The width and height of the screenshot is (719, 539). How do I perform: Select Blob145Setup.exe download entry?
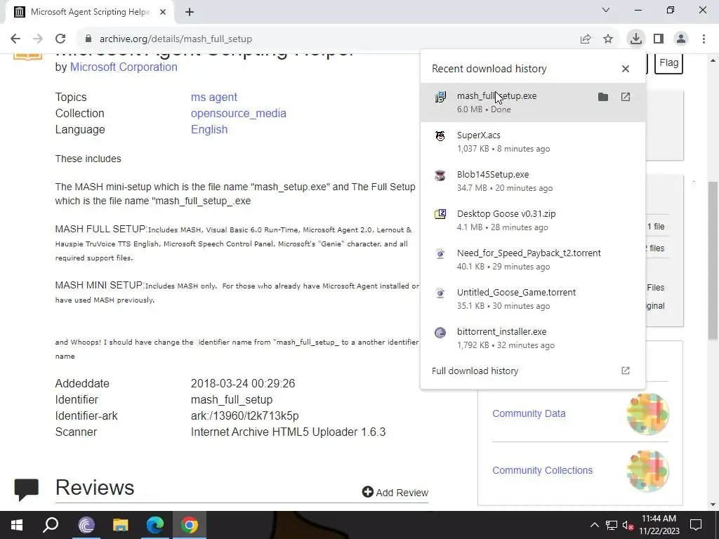[x=533, y=181]
